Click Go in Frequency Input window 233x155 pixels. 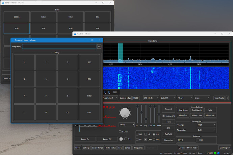[x=99, y=47]
